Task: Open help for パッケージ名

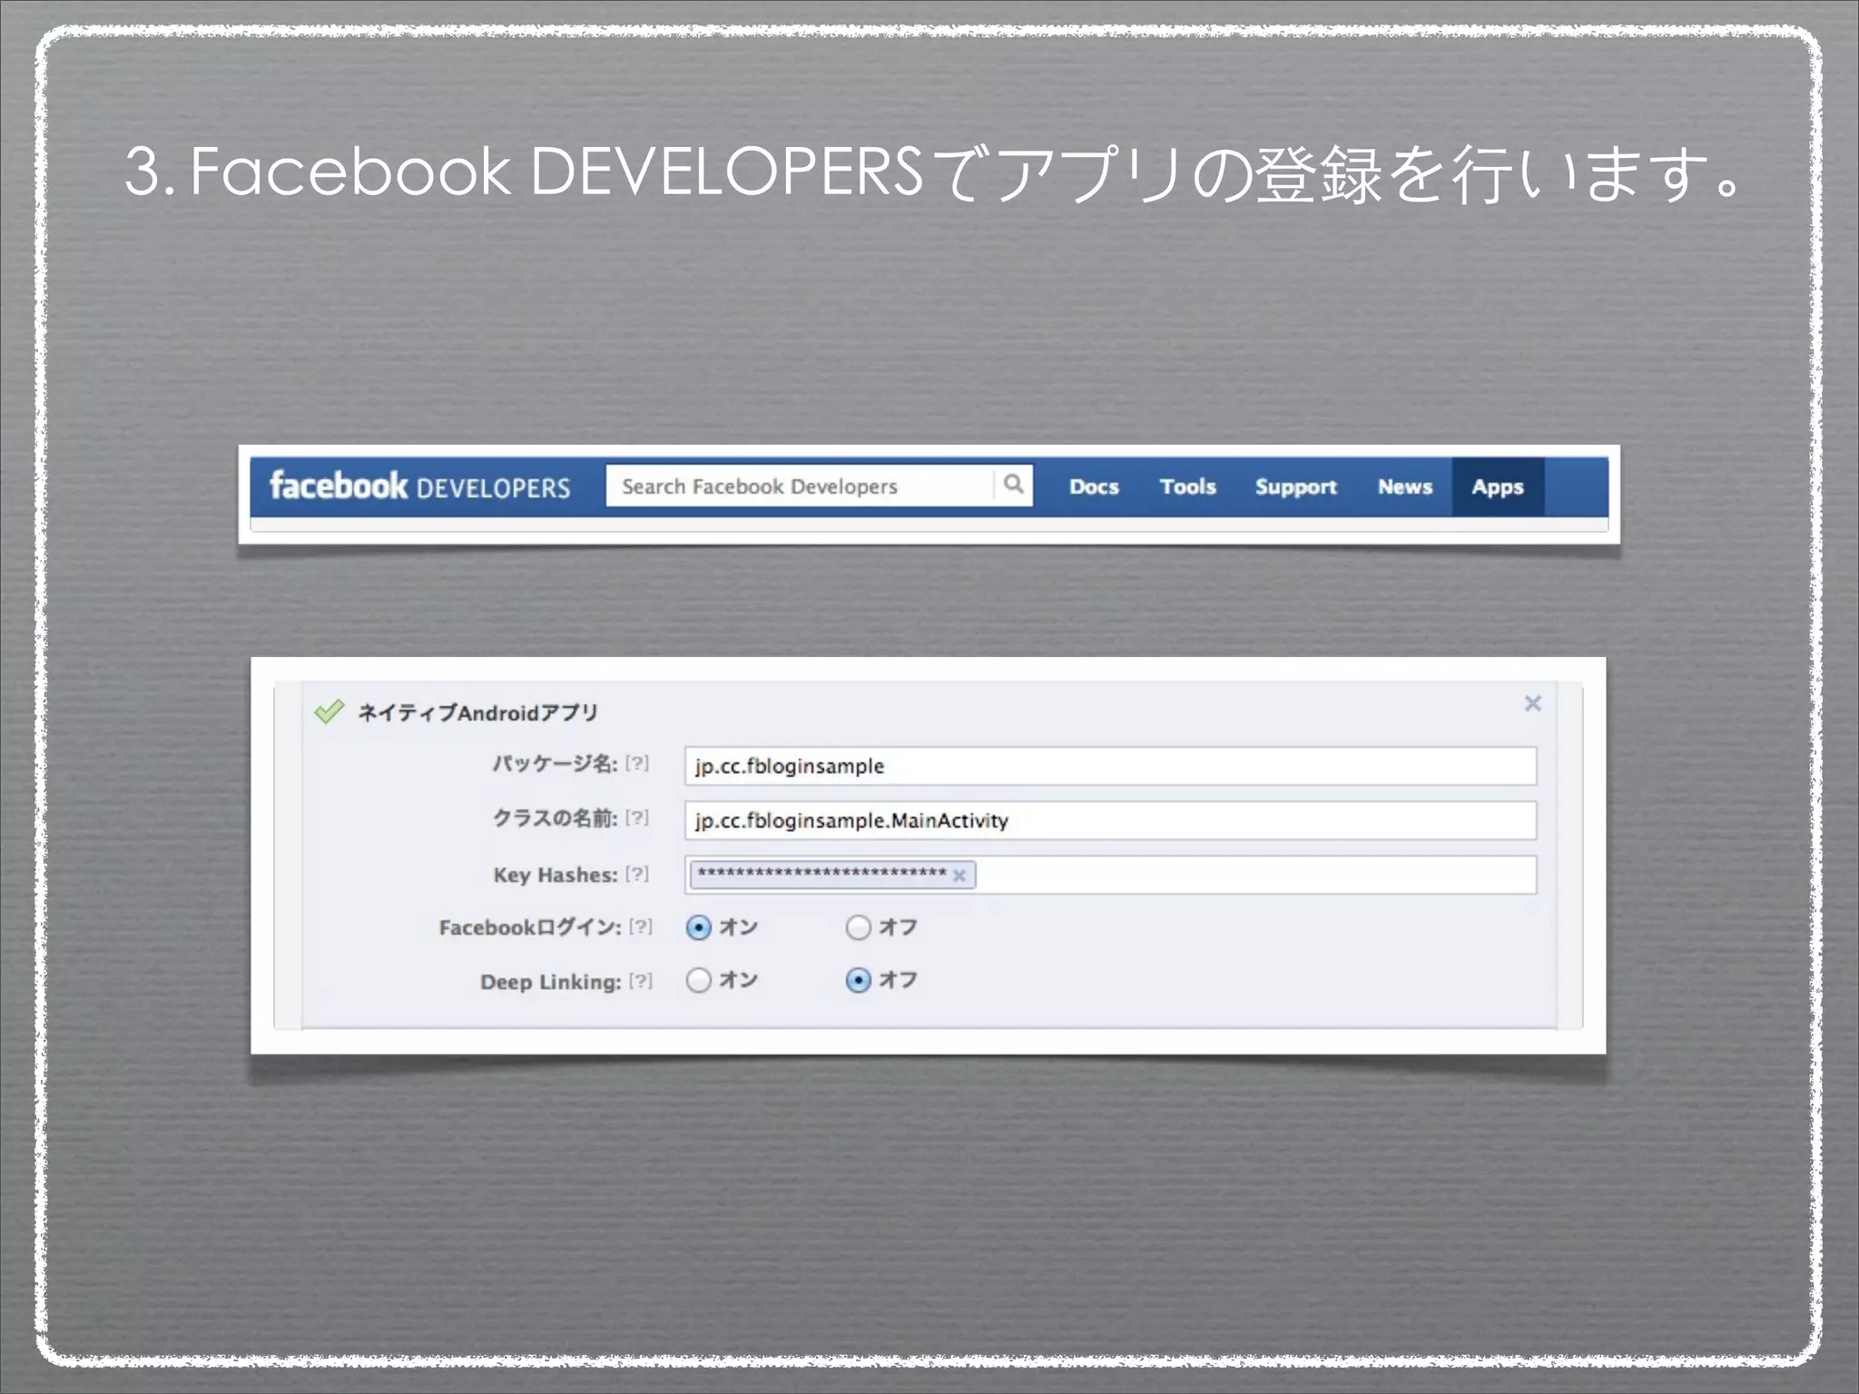Action: (637, 763)
